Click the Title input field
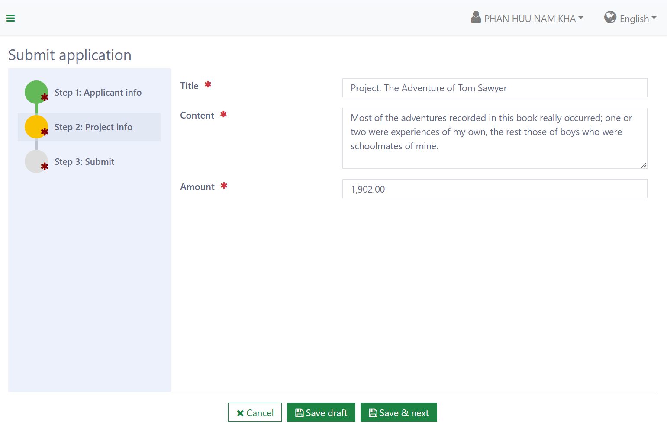Image resolution: width=667 pixels, height=431 pixels. [495, 88]
